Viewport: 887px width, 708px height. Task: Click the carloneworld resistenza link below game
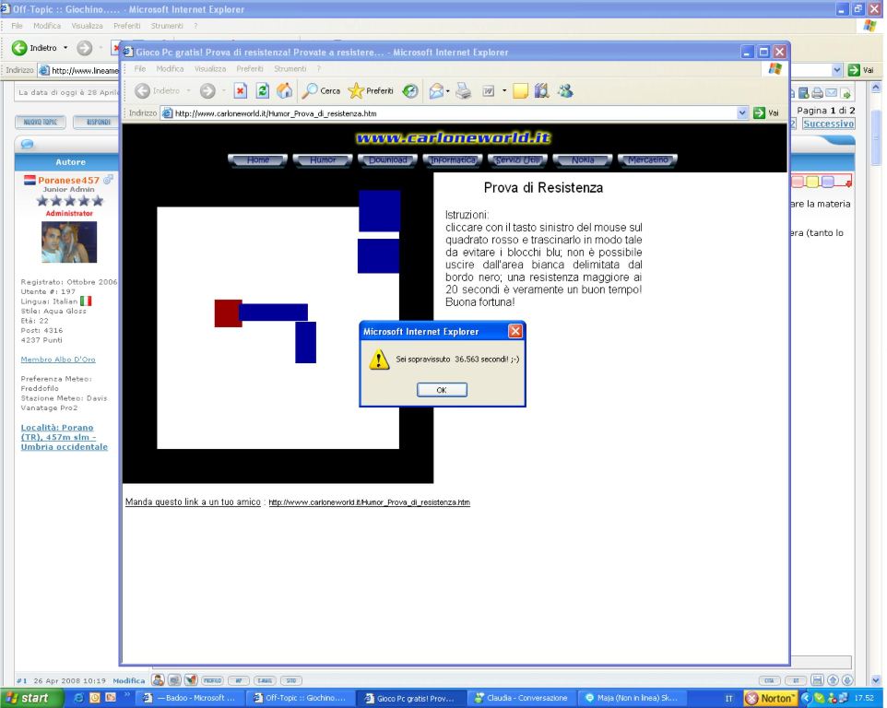[x=369, y=502]
